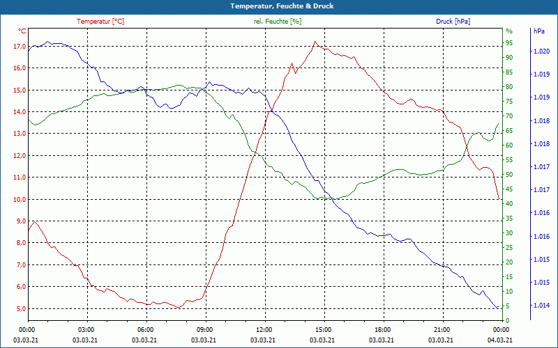Click temperature axis value "11,0"
This screenshot has width=558, height=348.
[20, 177]
